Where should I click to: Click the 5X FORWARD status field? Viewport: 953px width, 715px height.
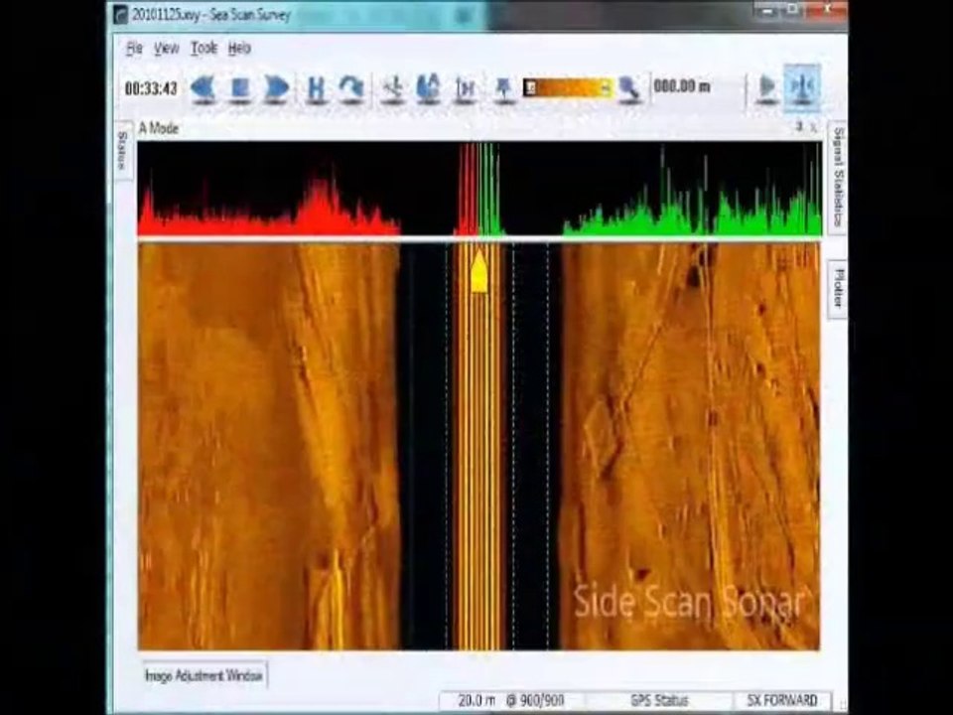point(781,700)
